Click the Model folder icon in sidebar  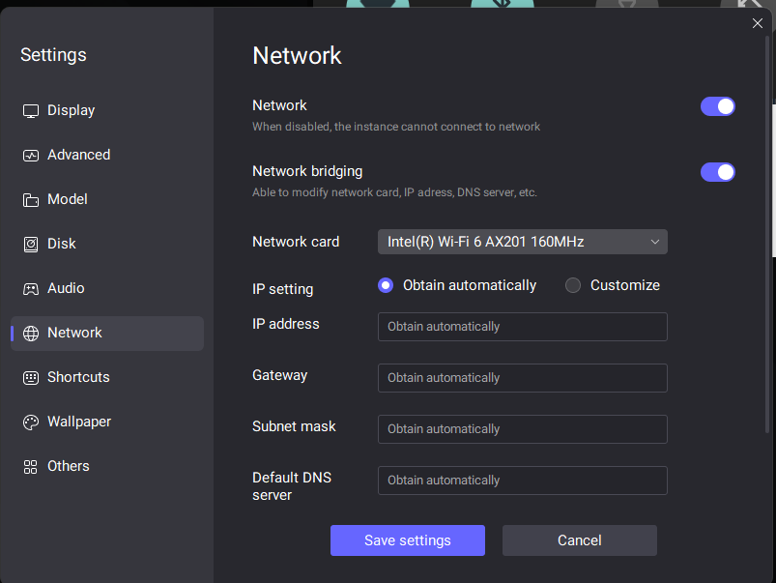coord(31,200)
